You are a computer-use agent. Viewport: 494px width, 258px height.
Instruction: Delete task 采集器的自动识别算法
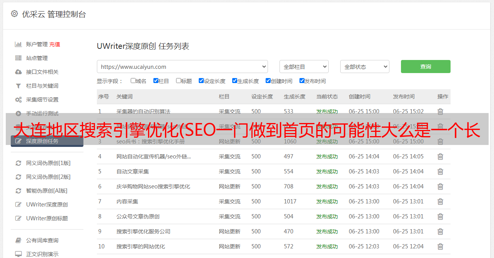click(440, 112)
